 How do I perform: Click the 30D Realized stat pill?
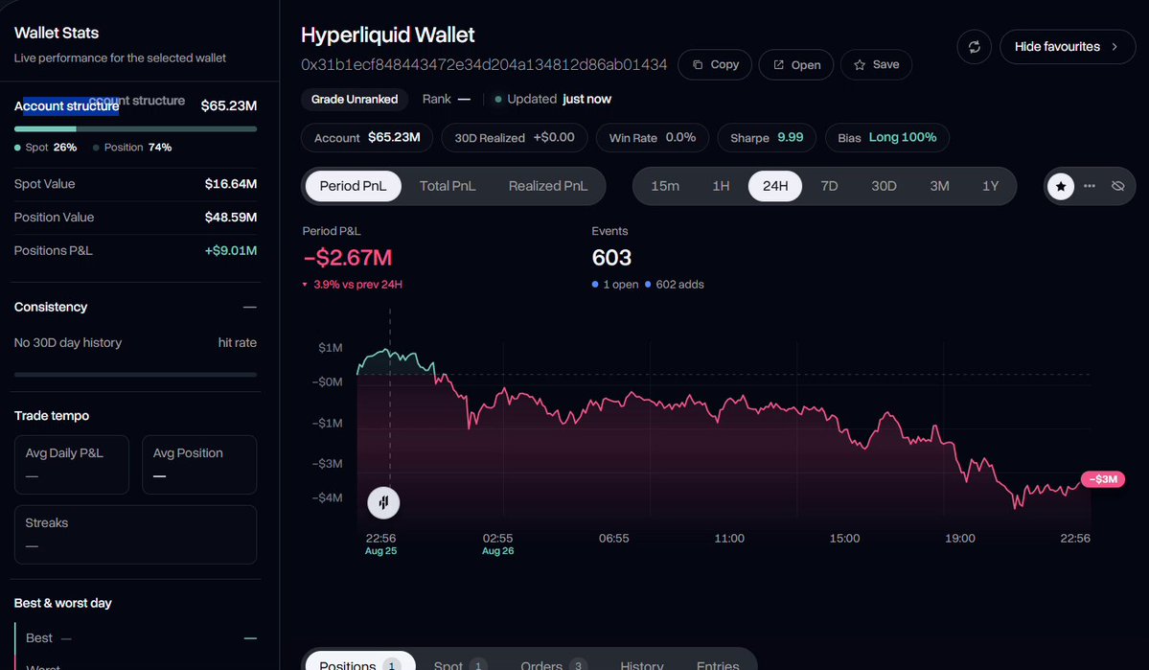(515, 138)
